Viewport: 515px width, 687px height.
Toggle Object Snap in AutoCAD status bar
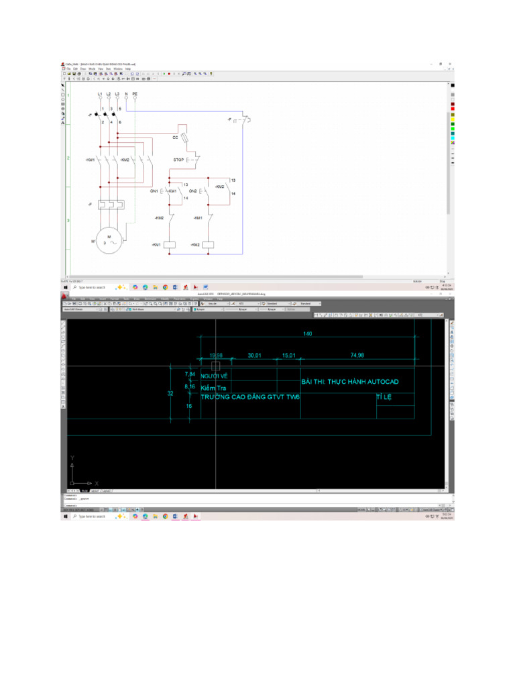point(119,510)
